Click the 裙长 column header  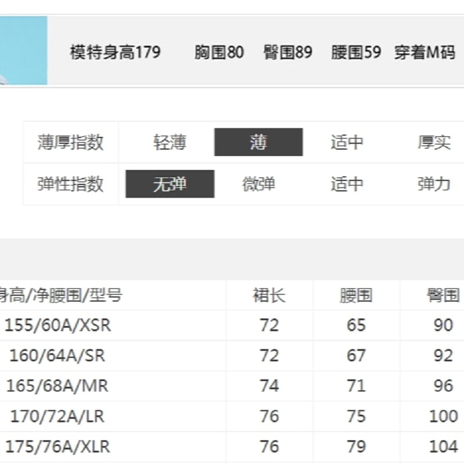click(x=269, y=296)
